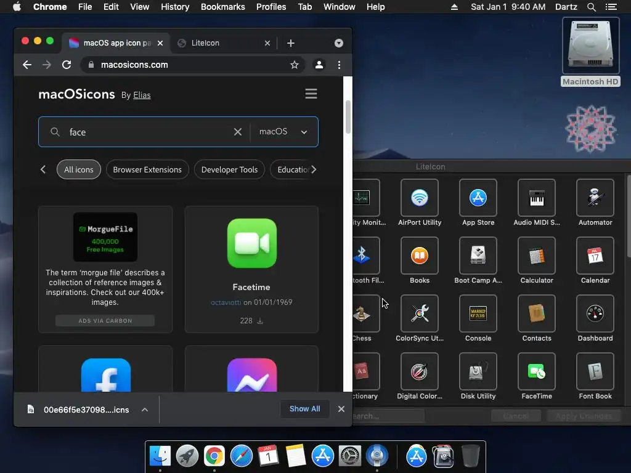Image resolution: width=631 pixels, height=473 pixels.
Task: Open Chrome's tab search dropdown arrow
Action: coord(339,43)
